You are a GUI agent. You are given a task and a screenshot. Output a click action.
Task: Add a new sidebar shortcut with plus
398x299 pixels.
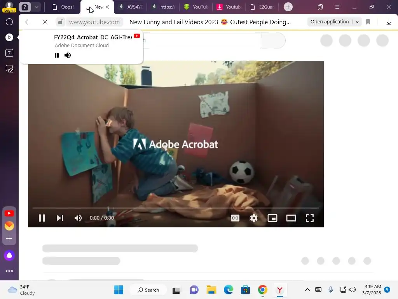coord(9,239)
